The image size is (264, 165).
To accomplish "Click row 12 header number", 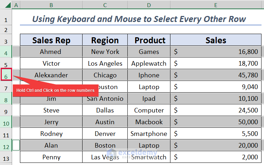I will (6, 145).
